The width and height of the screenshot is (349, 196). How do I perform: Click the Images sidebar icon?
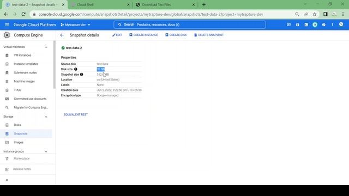pos(7,143)
